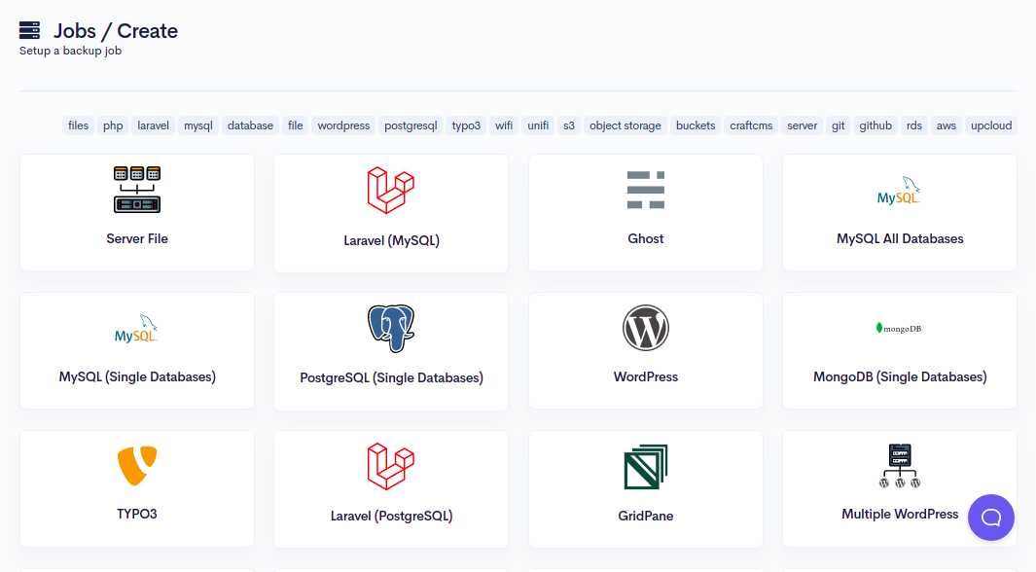Viewport: 1036px width, 572px height.
Task: Click the Ghost logo icon
Action: click(646, 190)
